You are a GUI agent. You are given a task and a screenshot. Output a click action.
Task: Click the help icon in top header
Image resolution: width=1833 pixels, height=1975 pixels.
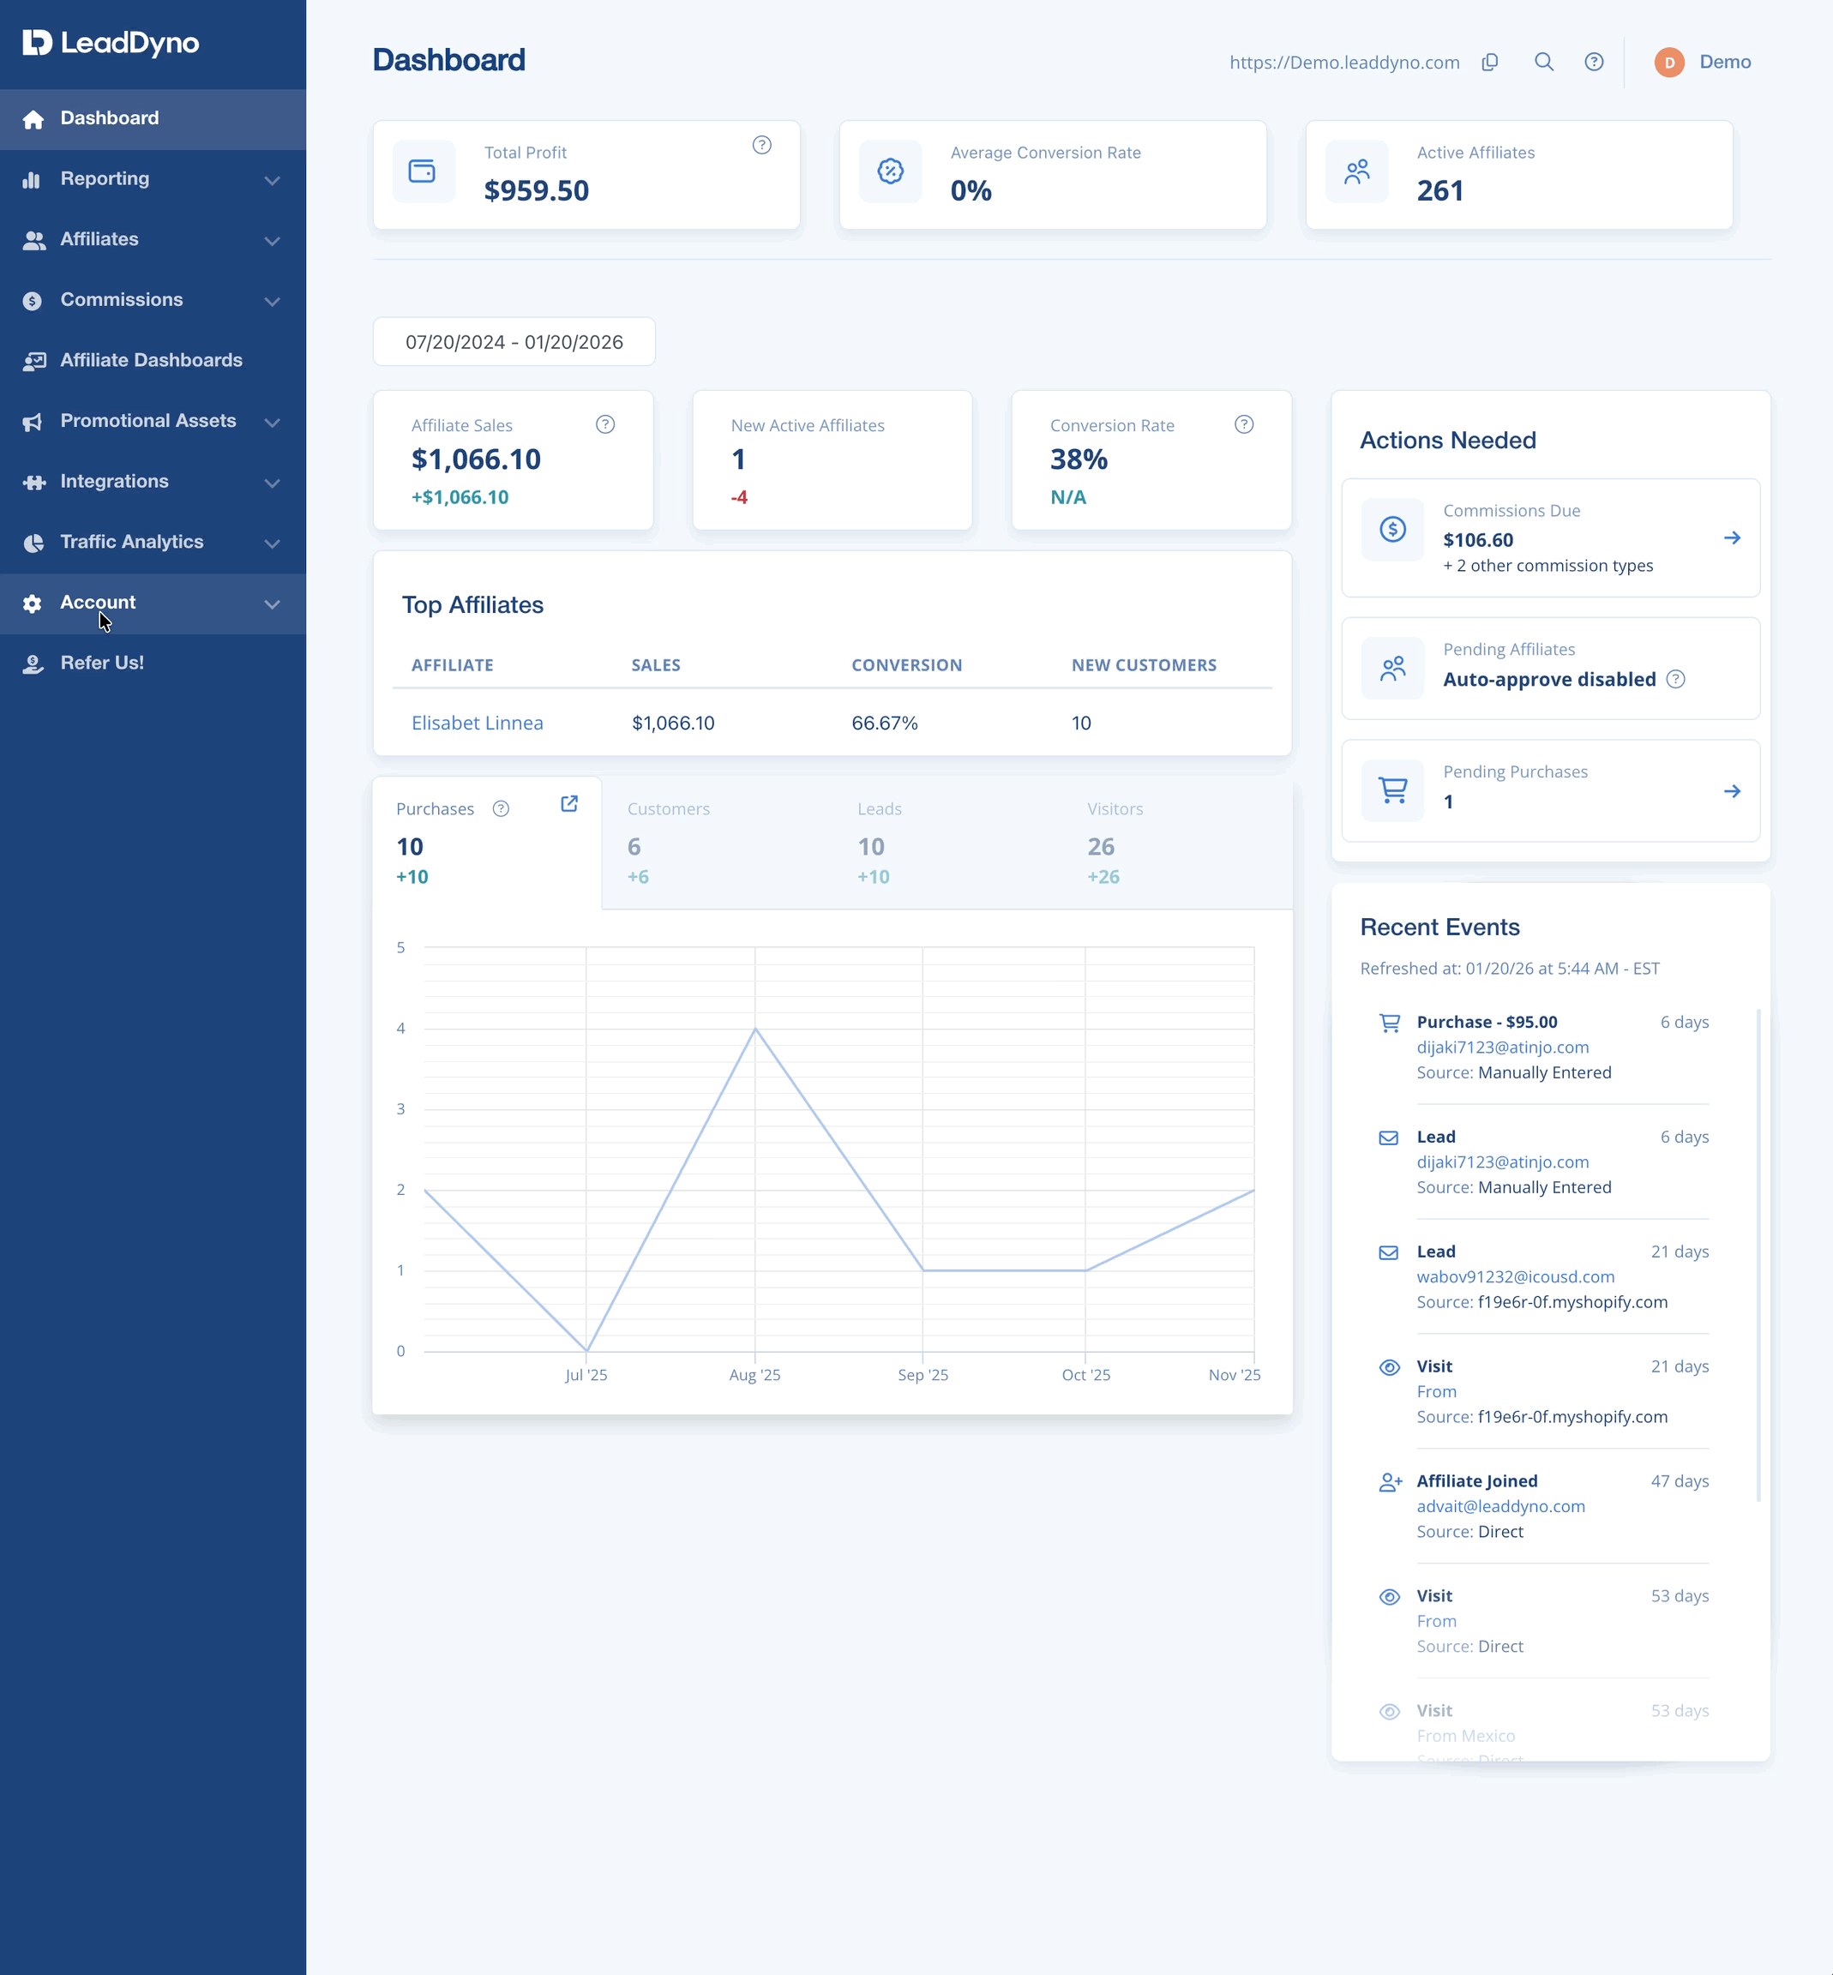[1594, 62]
